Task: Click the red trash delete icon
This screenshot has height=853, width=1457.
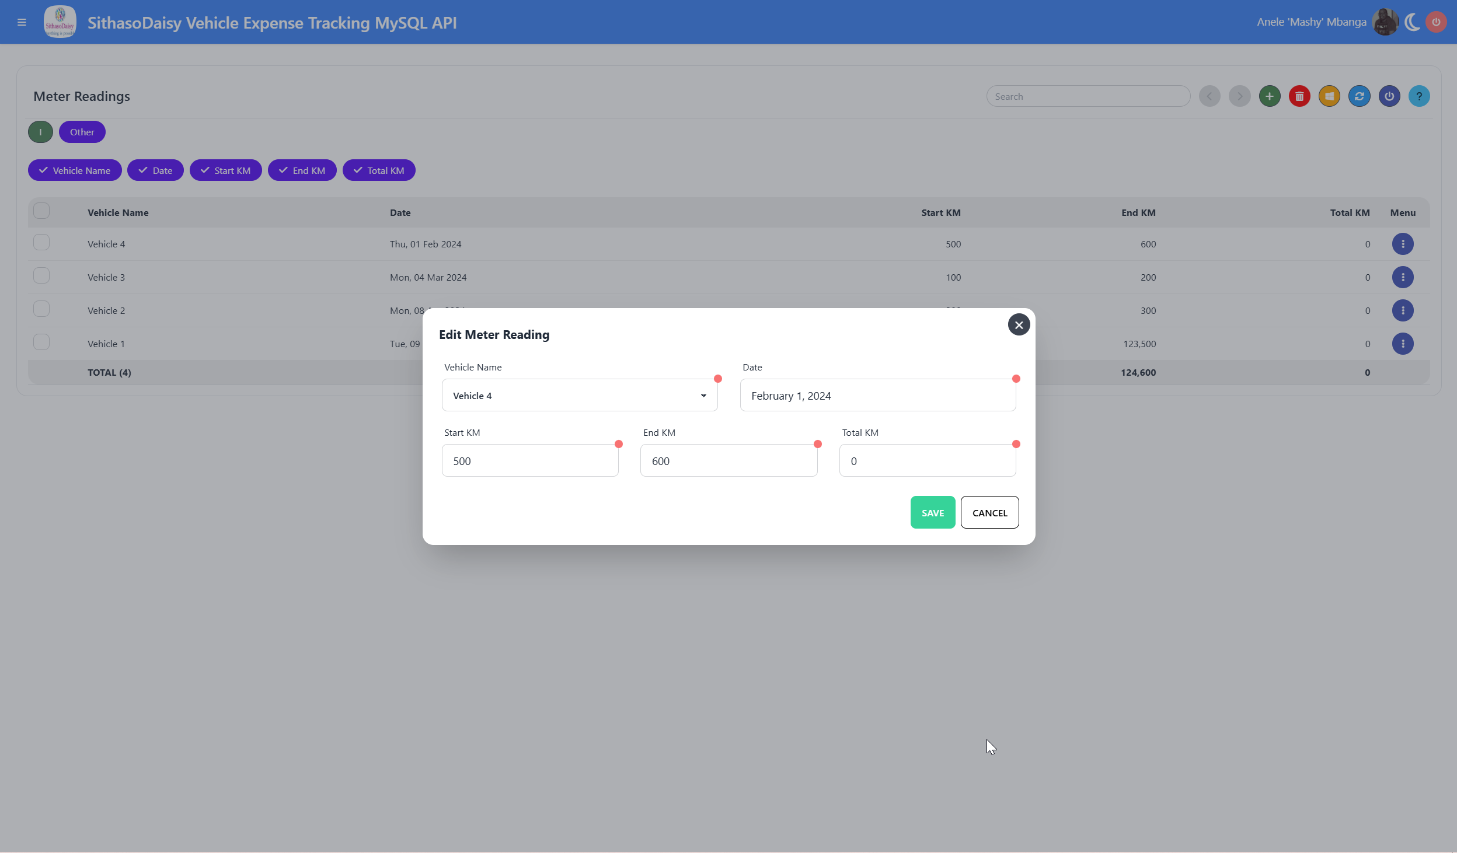Action: coord(1299,96)
